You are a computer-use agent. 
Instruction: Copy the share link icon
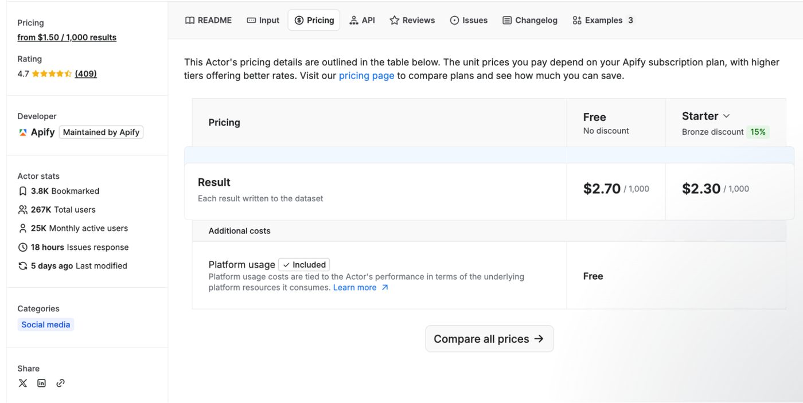coord(60,383)
